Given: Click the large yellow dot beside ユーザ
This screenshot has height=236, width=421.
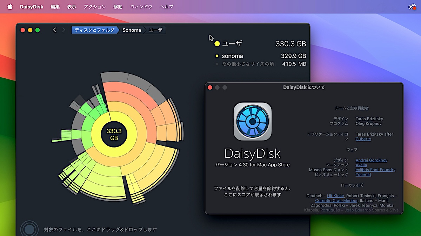Looking at the screenshot, I should coord(217,44).
